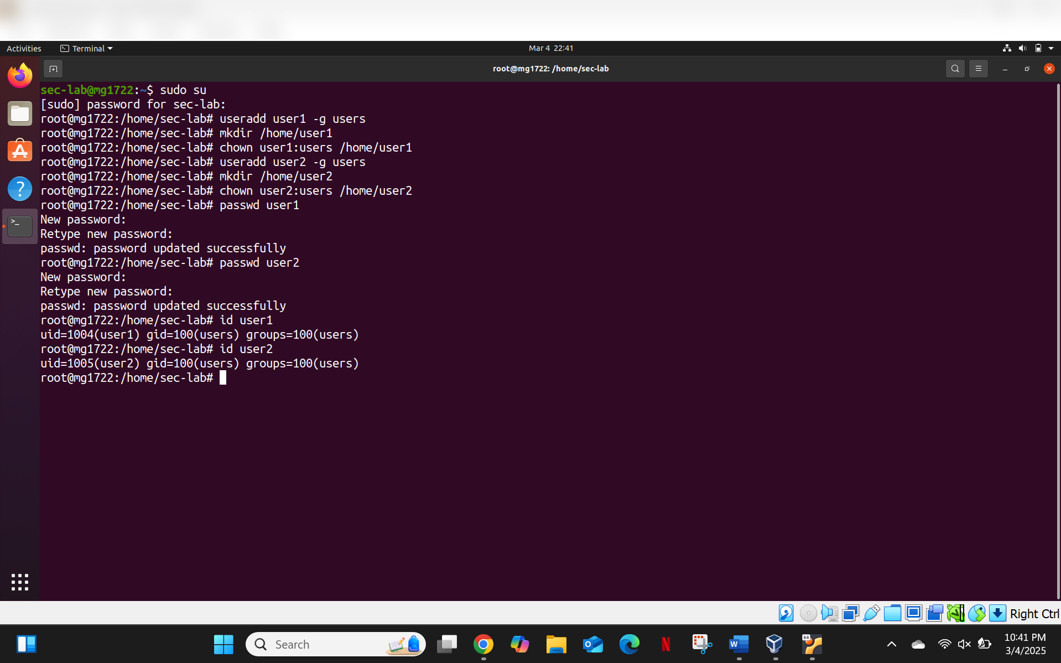Launch Ubuntu Software from the dock
Screen dimensions: 1061x663
tap(20, 151)
